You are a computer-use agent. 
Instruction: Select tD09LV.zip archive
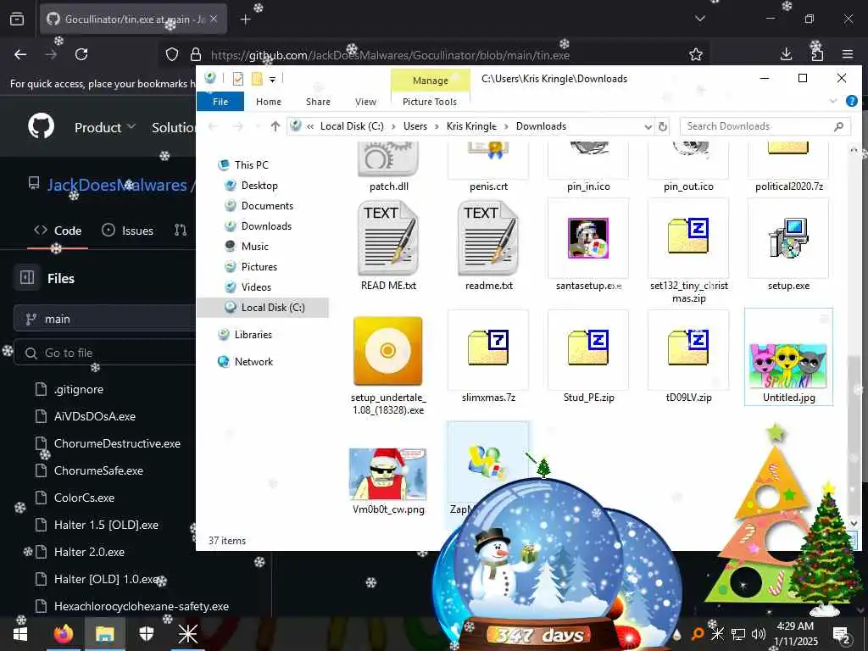coord(688,348)
